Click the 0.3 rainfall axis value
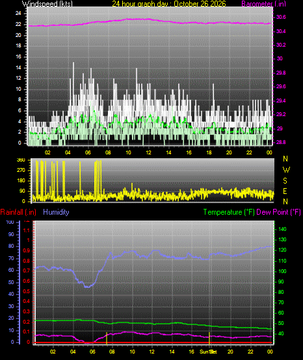Viewport: 303px width, 360px height. pyautogui.click(x=27, y=312)
